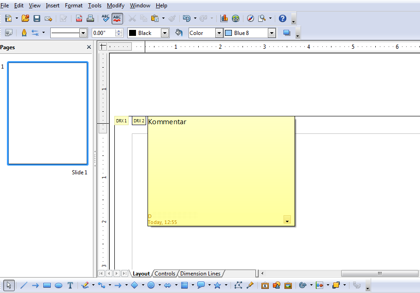The image size is (420, 293).
Task: Open the fill style Color dropdown
Action: (x=219, y=33)
